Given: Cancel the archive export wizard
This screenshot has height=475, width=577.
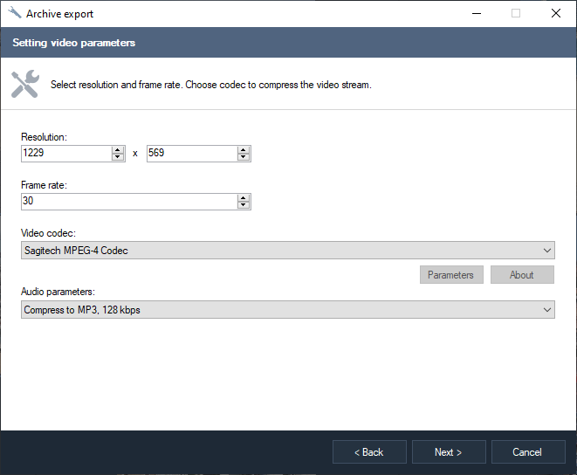Looking at the screenshot, I should (527, 452).
